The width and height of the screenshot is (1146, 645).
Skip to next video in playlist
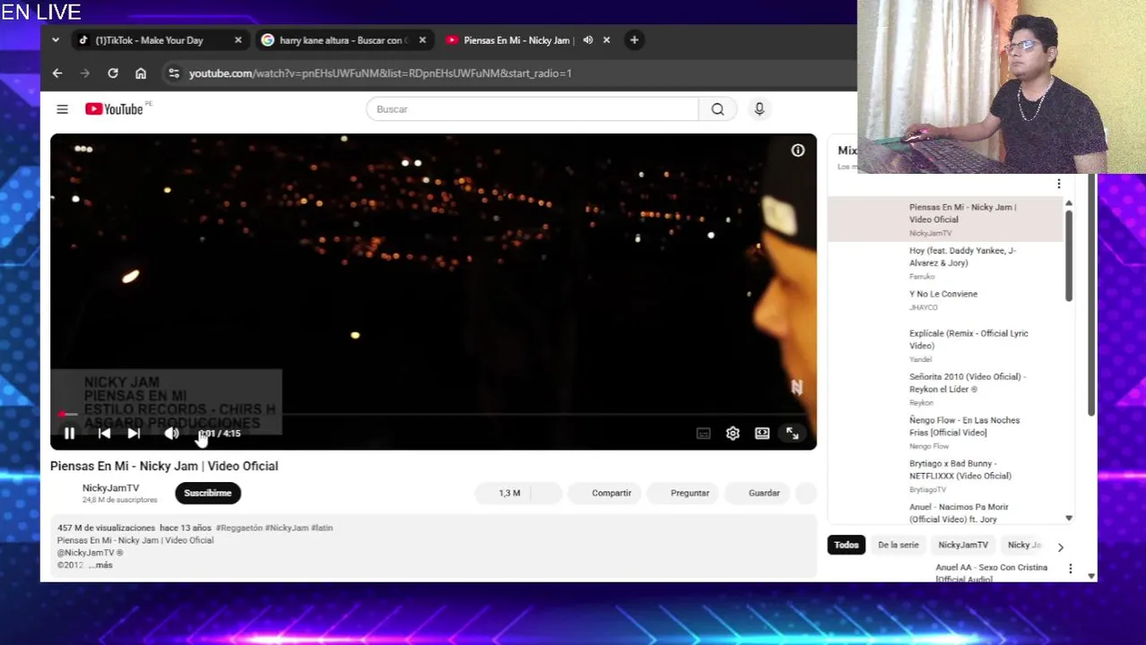[134, 434]
